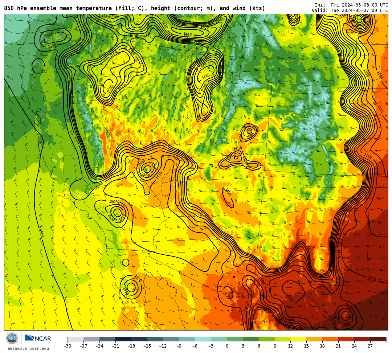The width and height of the screenshot is (392, 353).
Task: Pick the light orange segment between 15 and 18
Action: coord(314,339)
